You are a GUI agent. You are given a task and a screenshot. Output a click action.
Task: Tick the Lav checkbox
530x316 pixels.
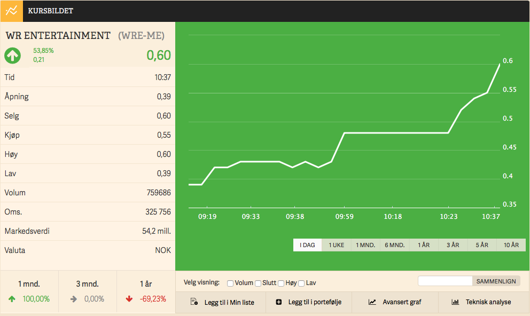[x=301, y=283]
